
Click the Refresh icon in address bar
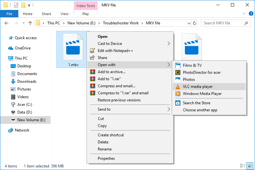tap(195, 23)
